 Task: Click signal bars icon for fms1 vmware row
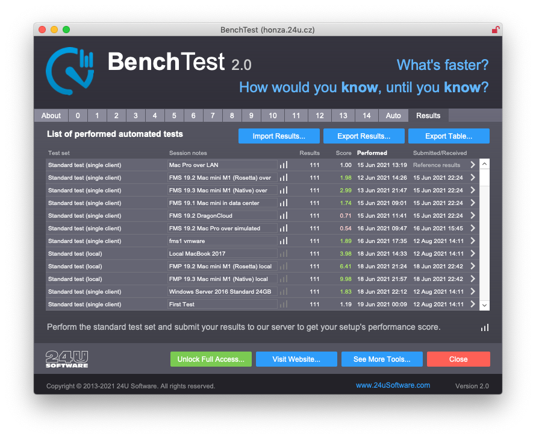284,241
